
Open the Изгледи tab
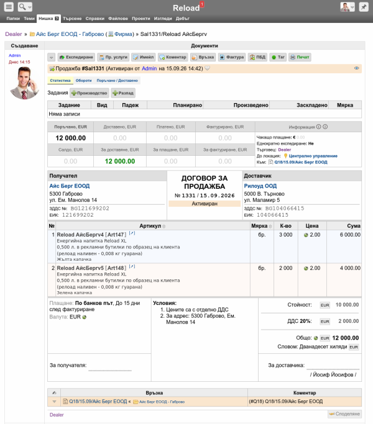[163, 19]
